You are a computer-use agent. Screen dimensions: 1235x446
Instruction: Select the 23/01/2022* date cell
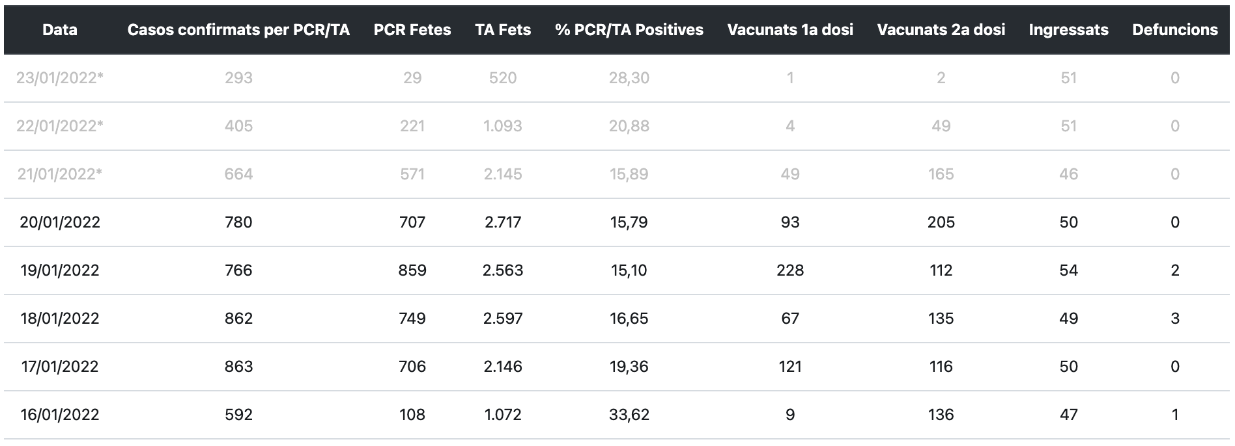[x=60, y=78]
